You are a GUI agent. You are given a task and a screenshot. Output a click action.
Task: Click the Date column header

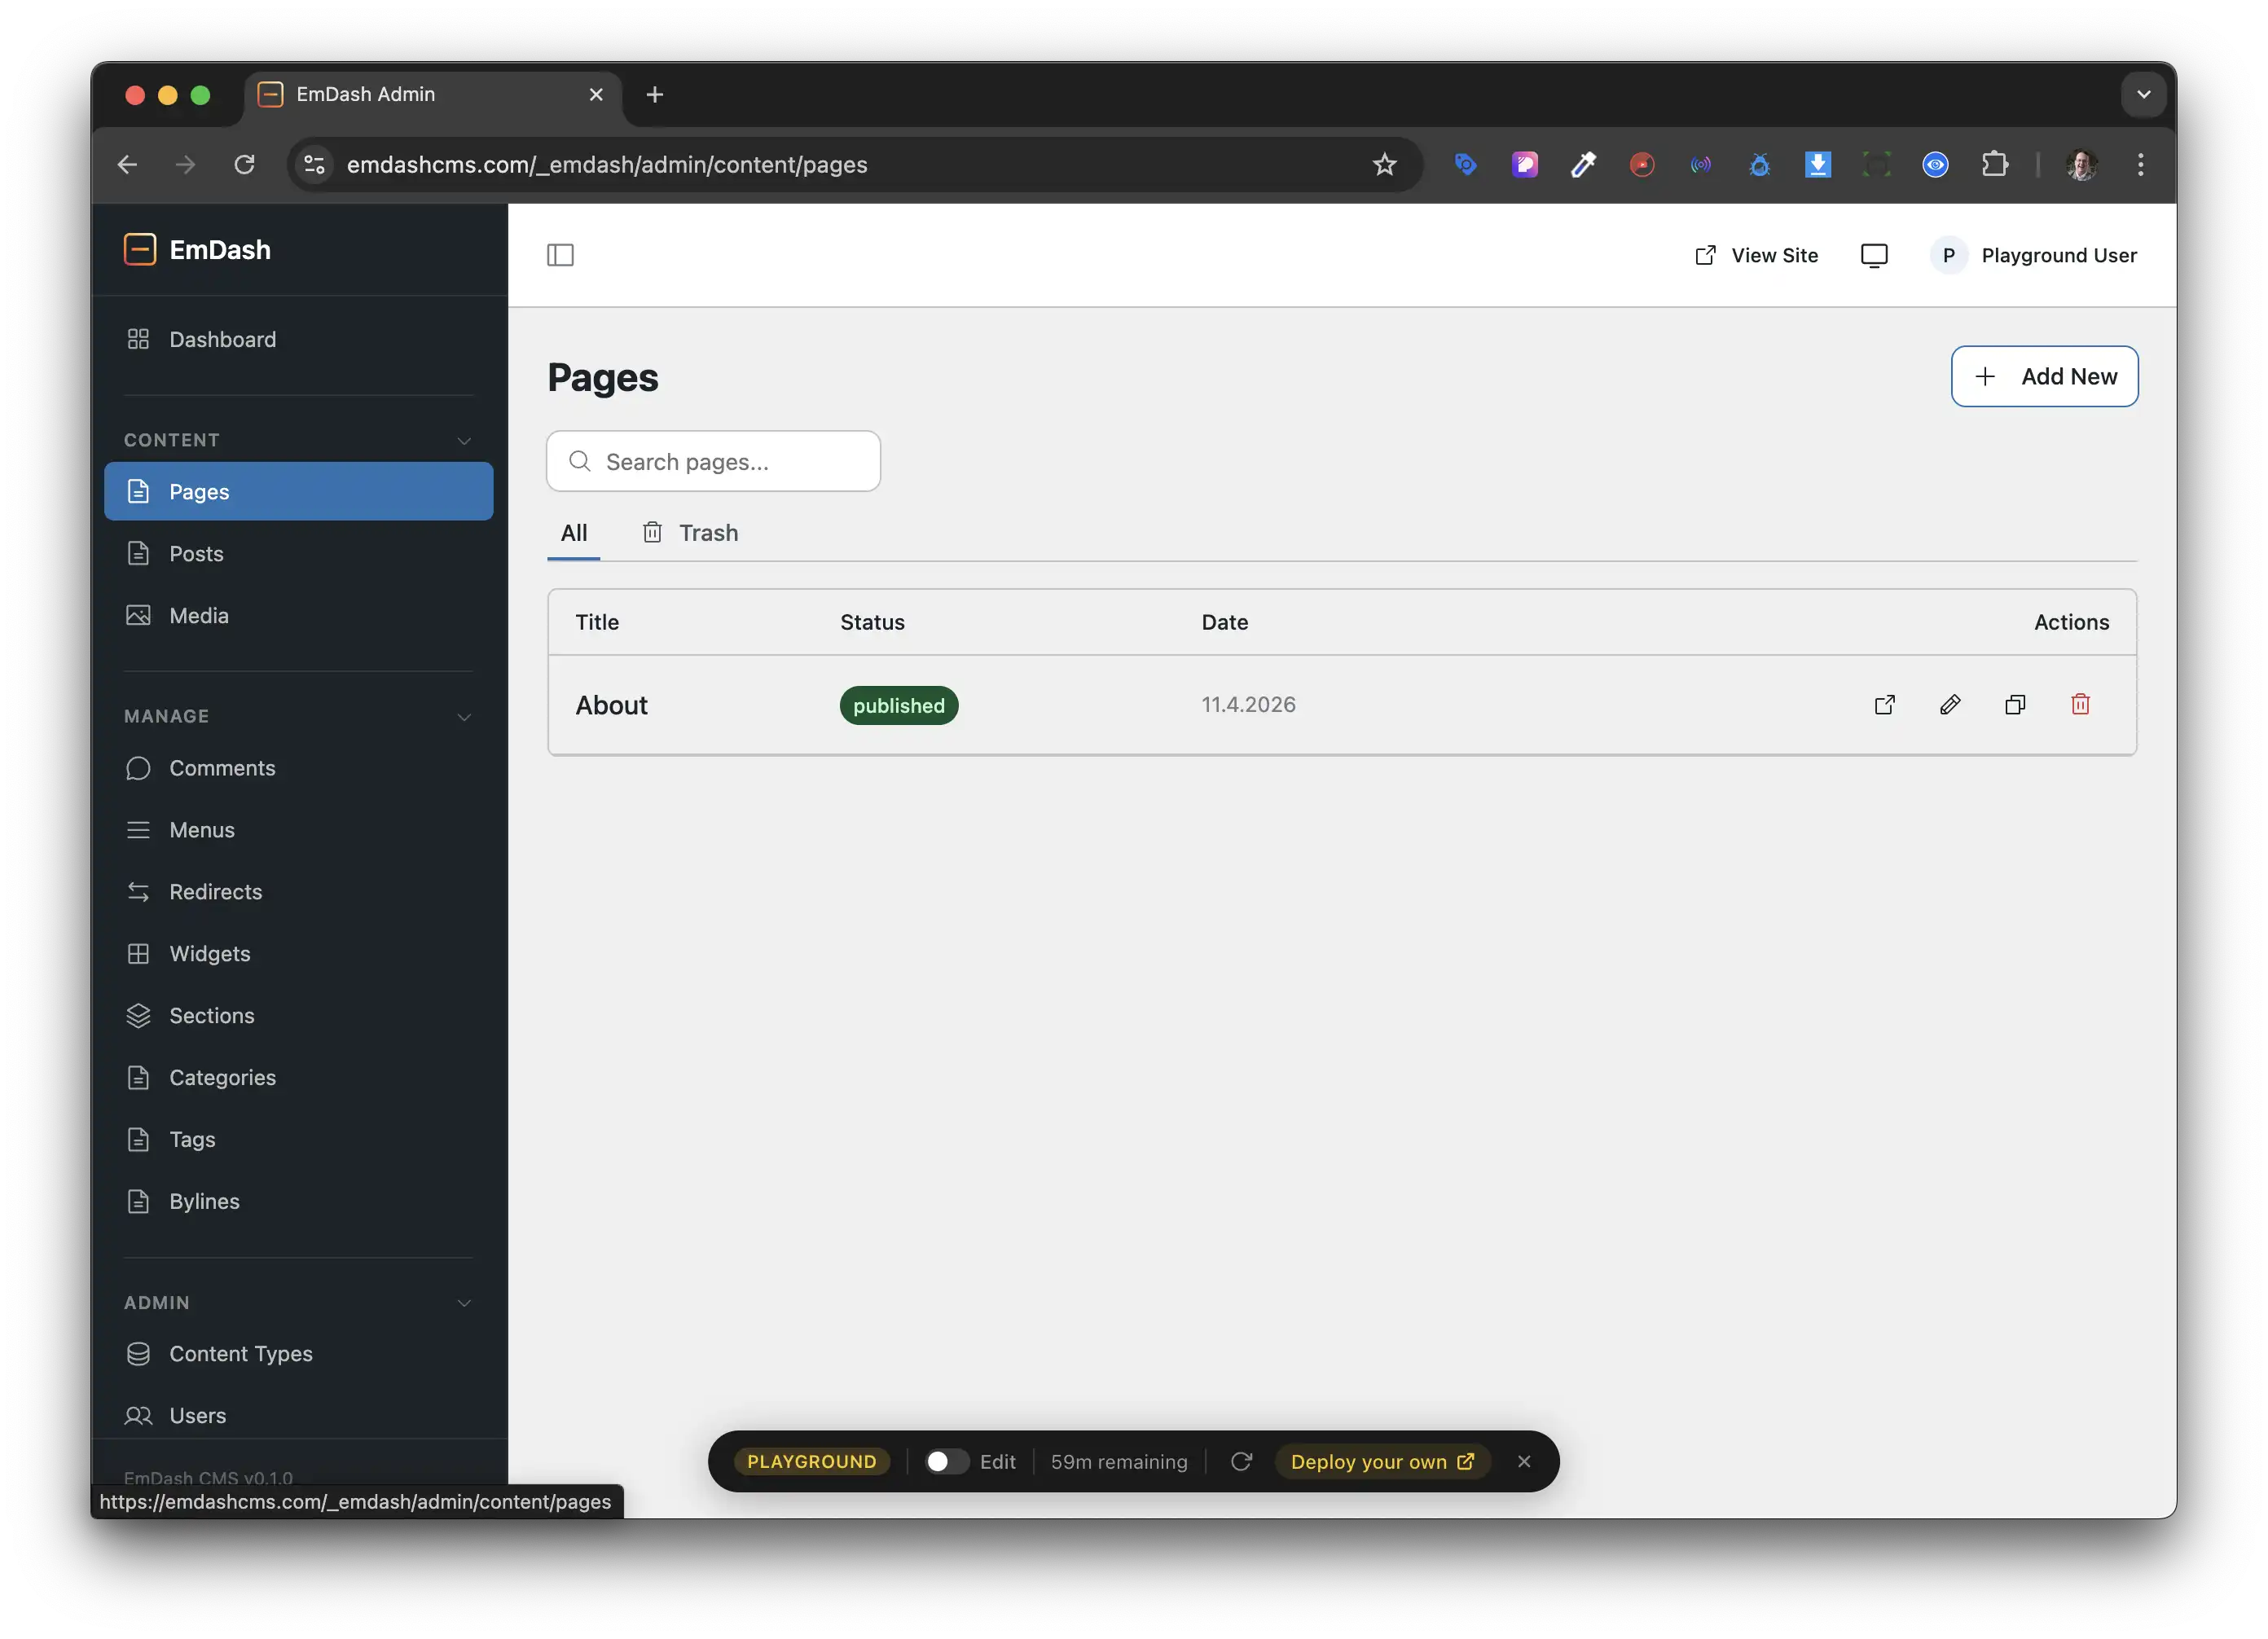coord(1224,622)
